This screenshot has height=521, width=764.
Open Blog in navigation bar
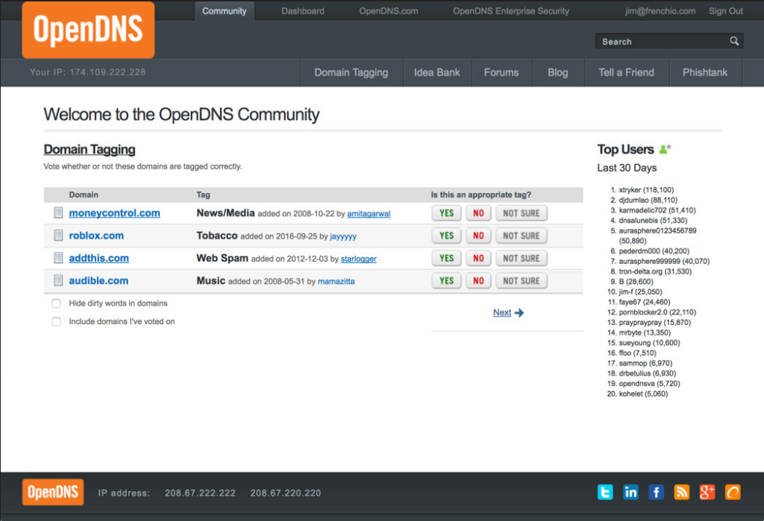[558, 72]
